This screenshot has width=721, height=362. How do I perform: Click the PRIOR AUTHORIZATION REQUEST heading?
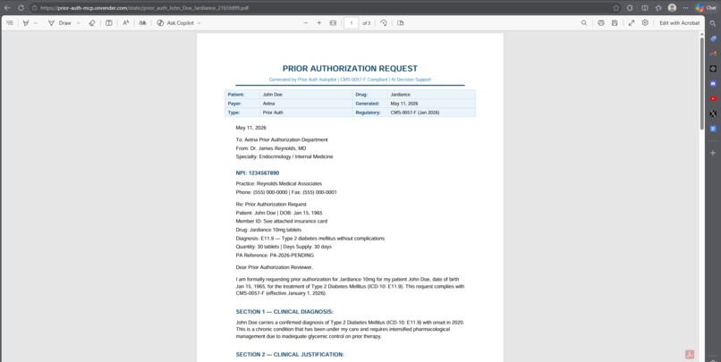pos(350,69)
